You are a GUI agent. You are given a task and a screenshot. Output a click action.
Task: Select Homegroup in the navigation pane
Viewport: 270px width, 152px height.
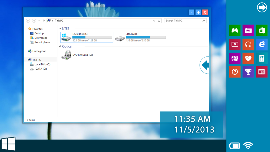pyautogui.click(x=39, y=51)
